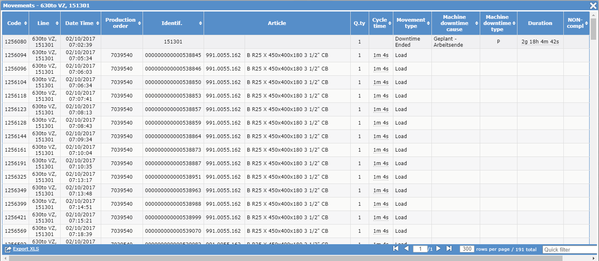
Task: Select the rows per page value field
Action: [468, 249]
